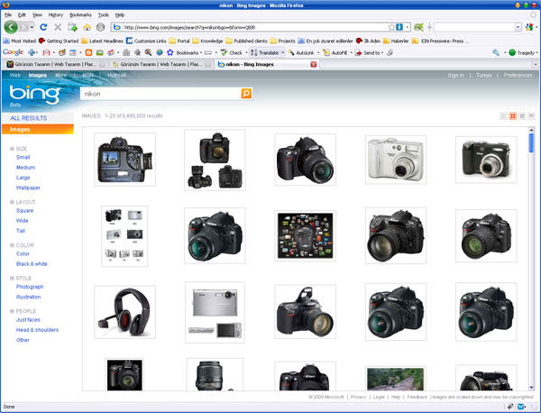Click the orange Bing search button
Viewport: 541px width, 413px height.
(246, 94)
